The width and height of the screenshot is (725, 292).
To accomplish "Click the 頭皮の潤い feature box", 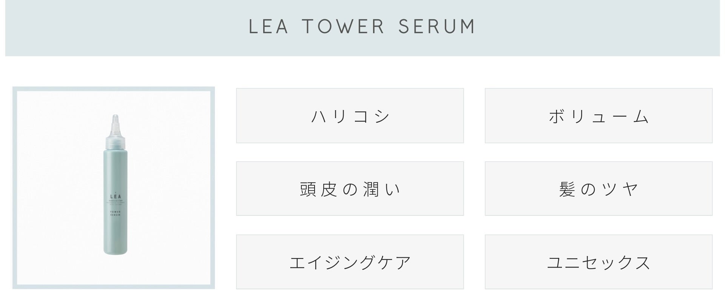I will [x=350, y=189].
